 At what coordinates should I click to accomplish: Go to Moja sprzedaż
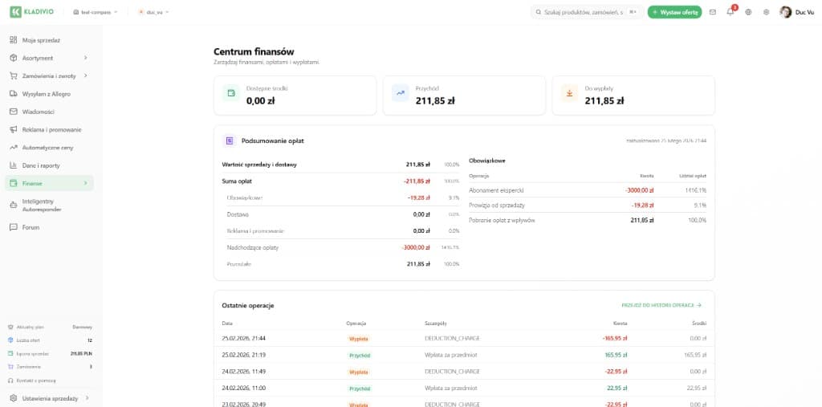[x=40, y=40]
